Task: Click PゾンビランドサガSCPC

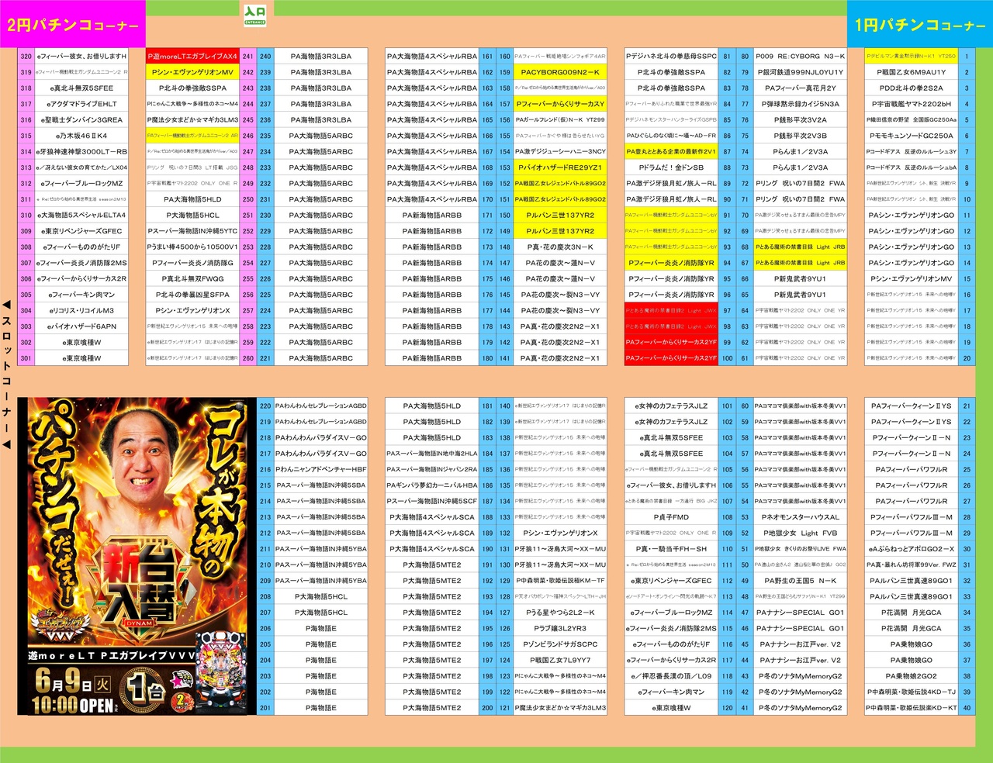Action: pos(560,644)
